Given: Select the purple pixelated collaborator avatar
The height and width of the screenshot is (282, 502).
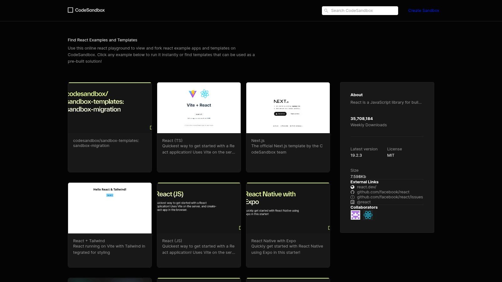Looking at the screenshot, I should pos(355,215).
